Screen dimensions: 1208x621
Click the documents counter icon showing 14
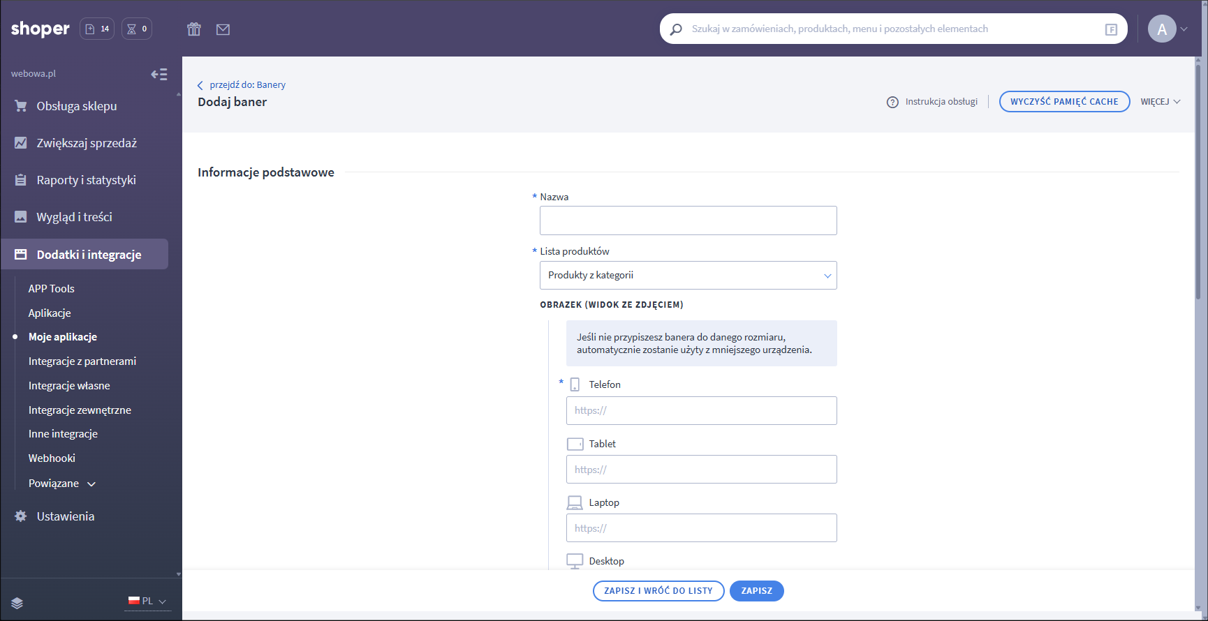tap(97, 29)
